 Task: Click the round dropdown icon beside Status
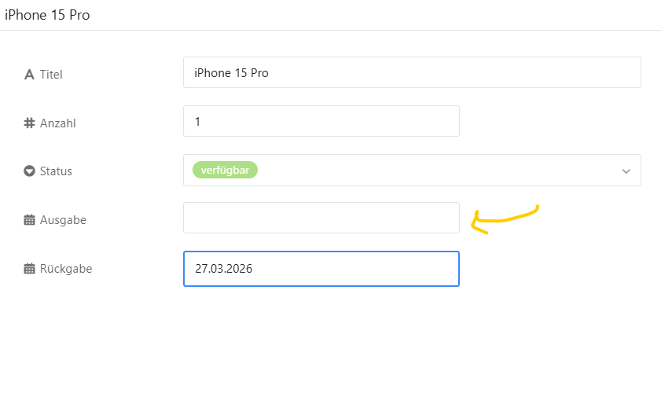30,171
